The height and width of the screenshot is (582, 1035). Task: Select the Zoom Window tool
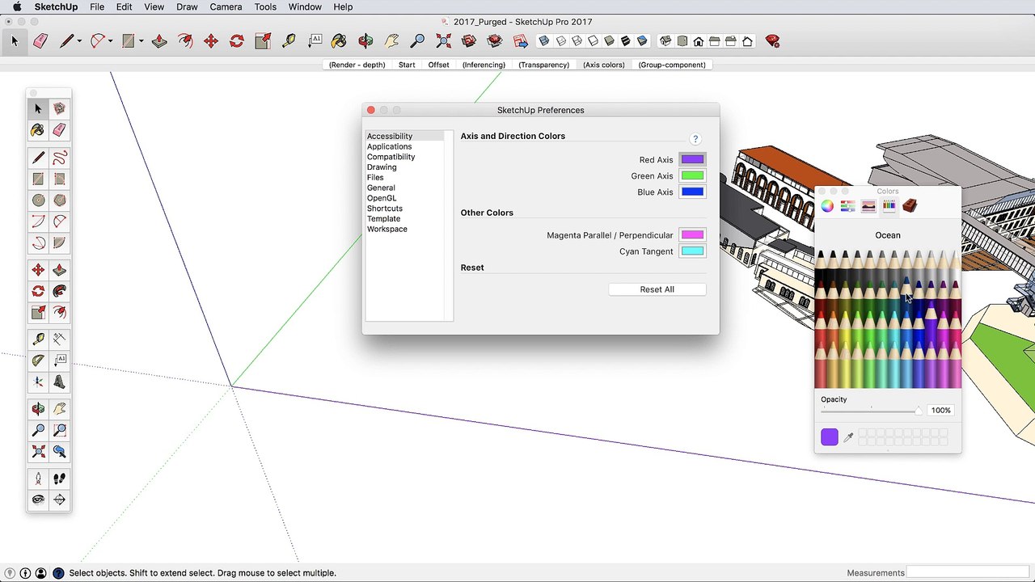pyautogui.click(x=59, y=431)
